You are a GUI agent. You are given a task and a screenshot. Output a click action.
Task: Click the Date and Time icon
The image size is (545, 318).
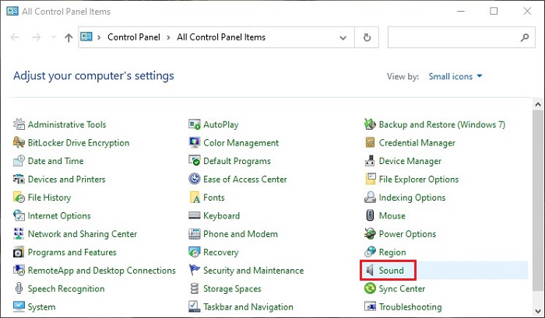click(19, 160)
